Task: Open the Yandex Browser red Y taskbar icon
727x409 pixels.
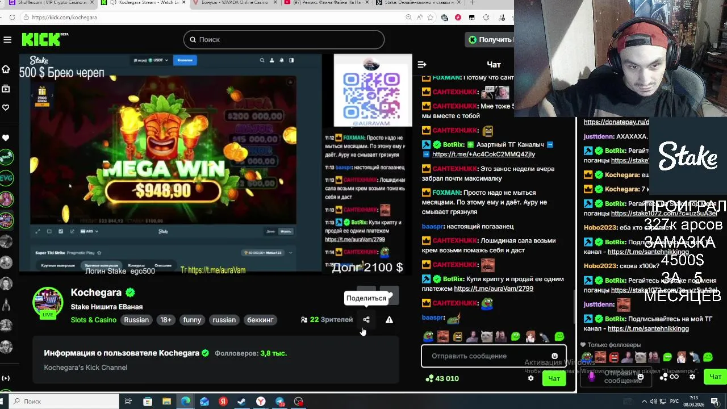Action: 261,402
